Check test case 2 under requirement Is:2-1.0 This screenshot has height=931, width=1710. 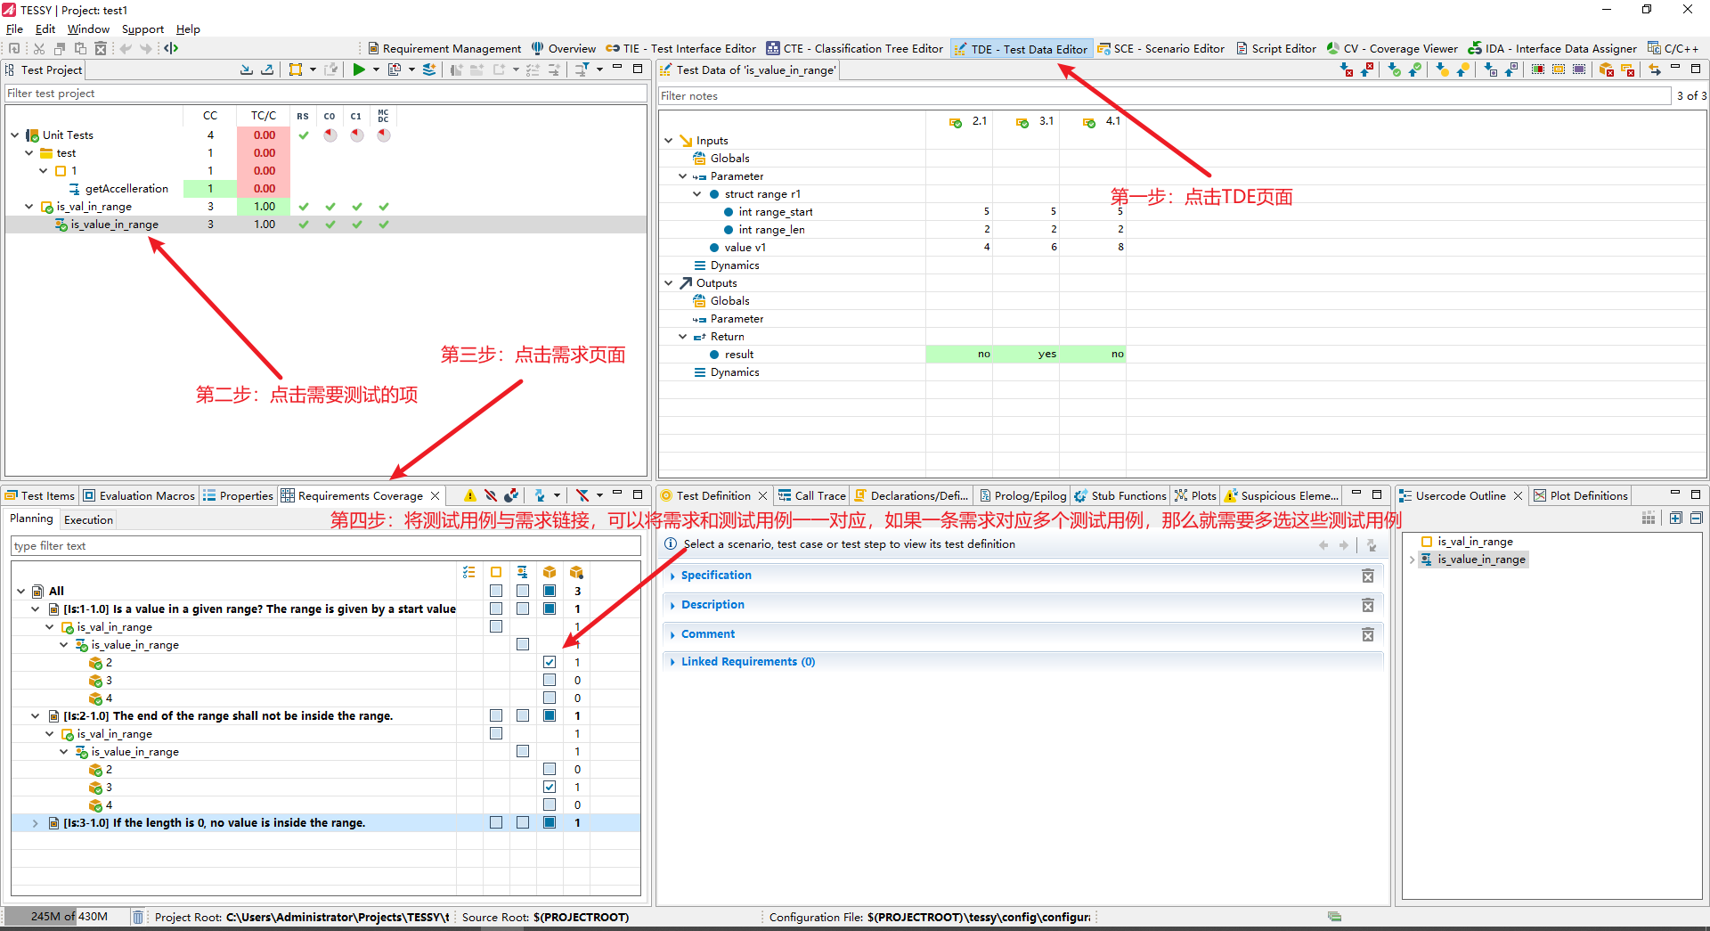tap(550, 769)
